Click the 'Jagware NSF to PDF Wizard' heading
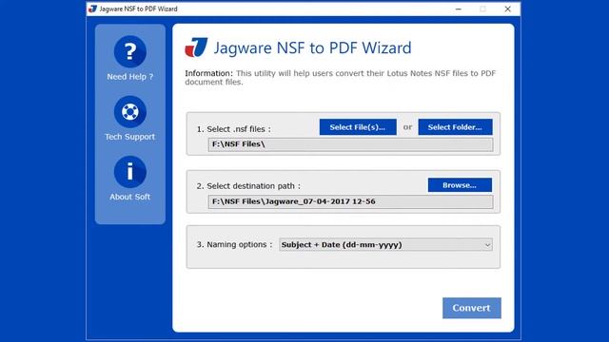The height and width of the screenshot is (342, 609). point(312,48)
